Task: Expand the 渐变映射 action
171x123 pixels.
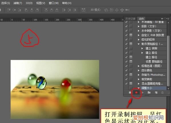Action: pyautogui.click(x=139, y=79)
